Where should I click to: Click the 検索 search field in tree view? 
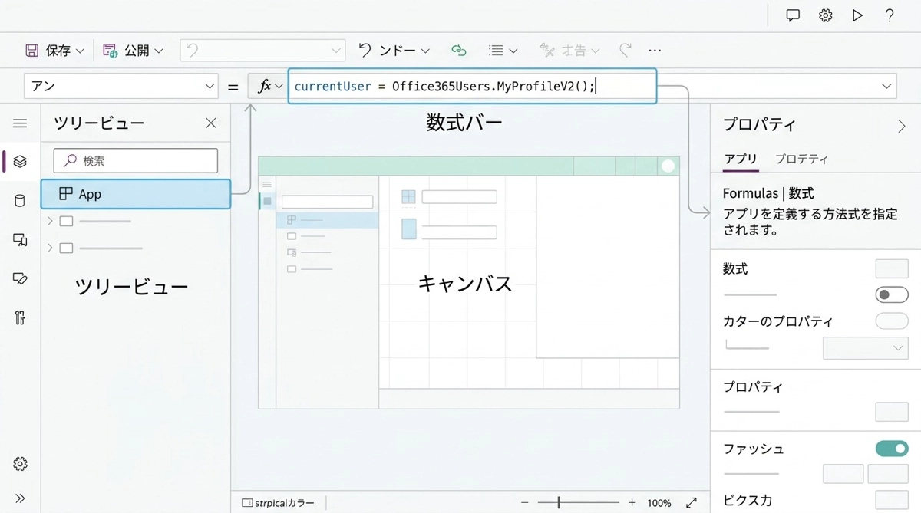point(136,161)
